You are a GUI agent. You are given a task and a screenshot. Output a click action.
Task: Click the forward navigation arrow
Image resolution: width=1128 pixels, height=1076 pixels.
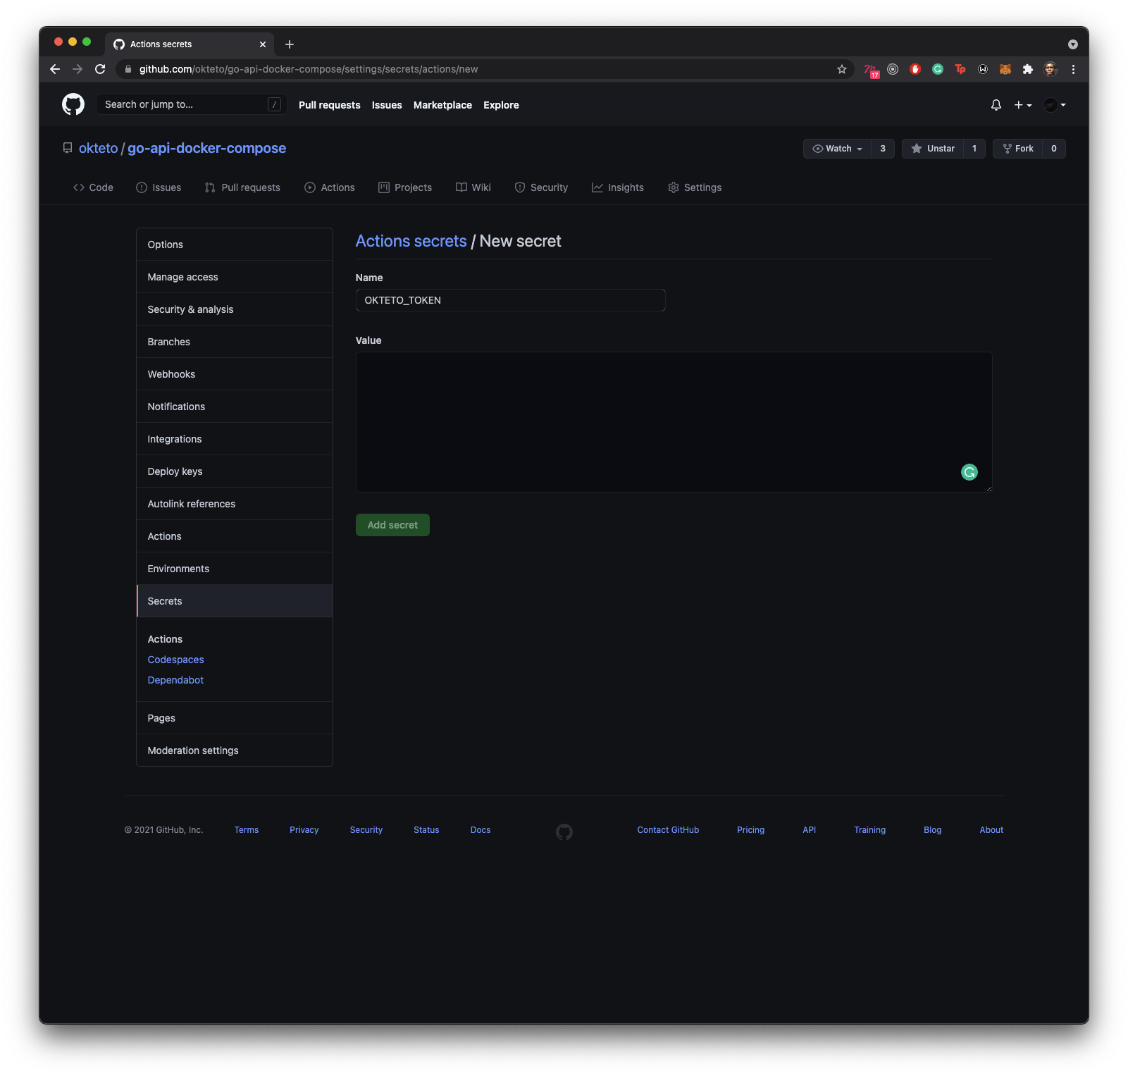pyautogui.click(x=78, y=69)
